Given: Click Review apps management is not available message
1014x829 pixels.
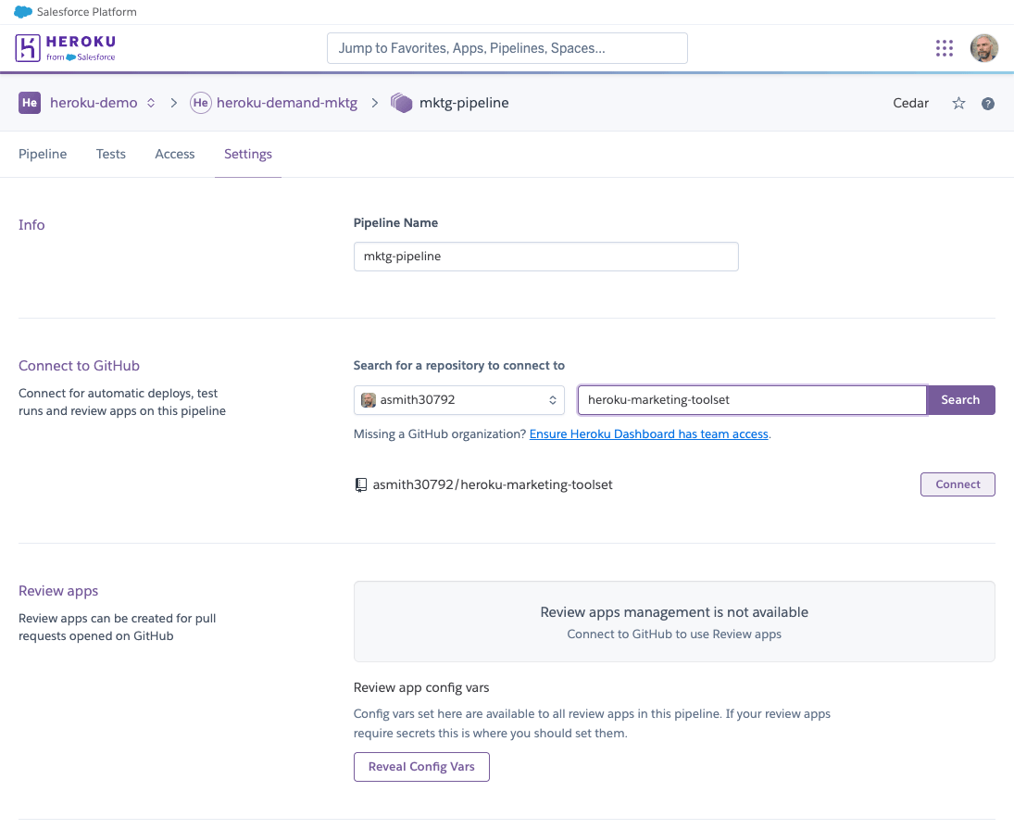Looking at the screenshot, I should pos(674,612).
